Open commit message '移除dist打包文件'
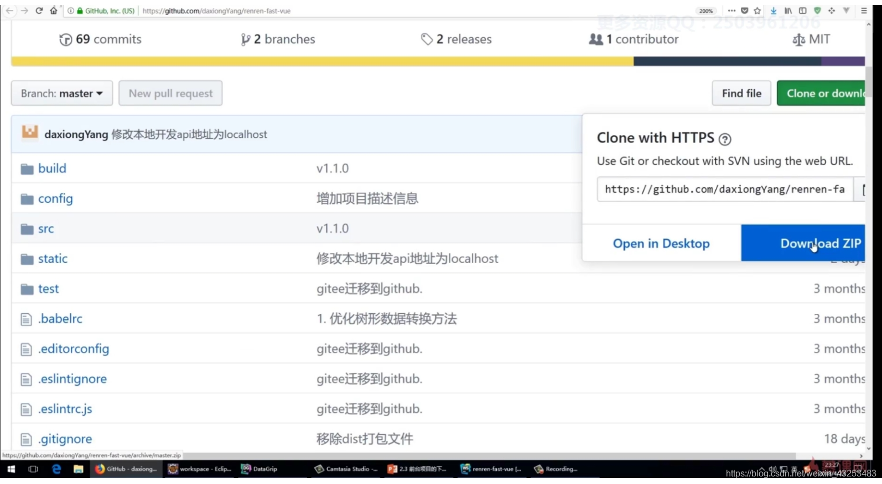Screen dimensions: 882x484 (365, 439)
